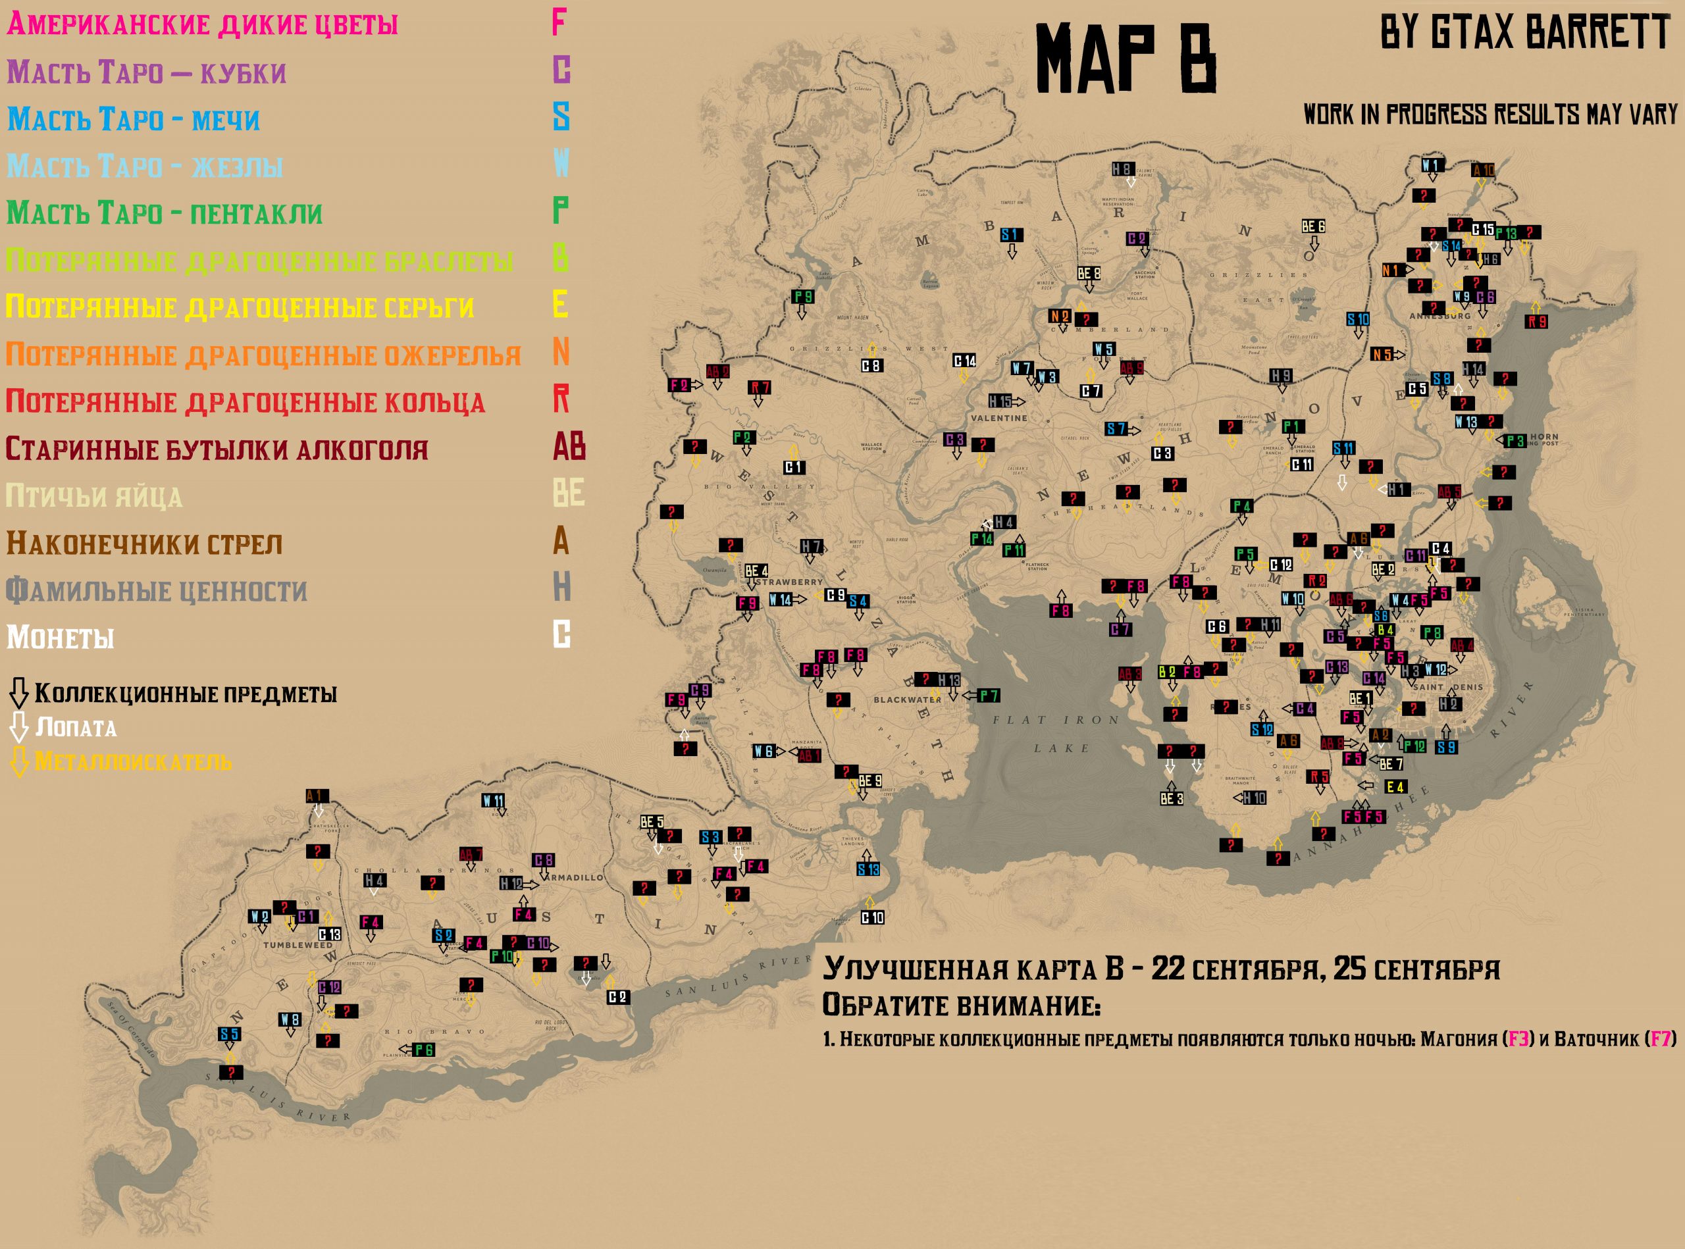Click the H10 heirloom marker near Braithwaite Manor
Viewport: 1685px width, 1249px height.
click(1254, 798)
